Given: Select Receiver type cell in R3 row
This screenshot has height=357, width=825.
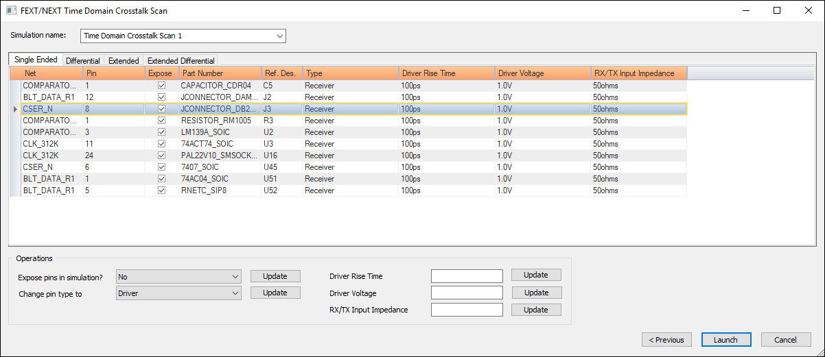Looking at the screenshot, I should tap(351, 121).
